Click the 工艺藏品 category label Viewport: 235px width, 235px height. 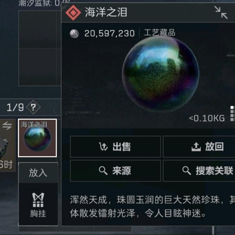click(x=159, y=32)
